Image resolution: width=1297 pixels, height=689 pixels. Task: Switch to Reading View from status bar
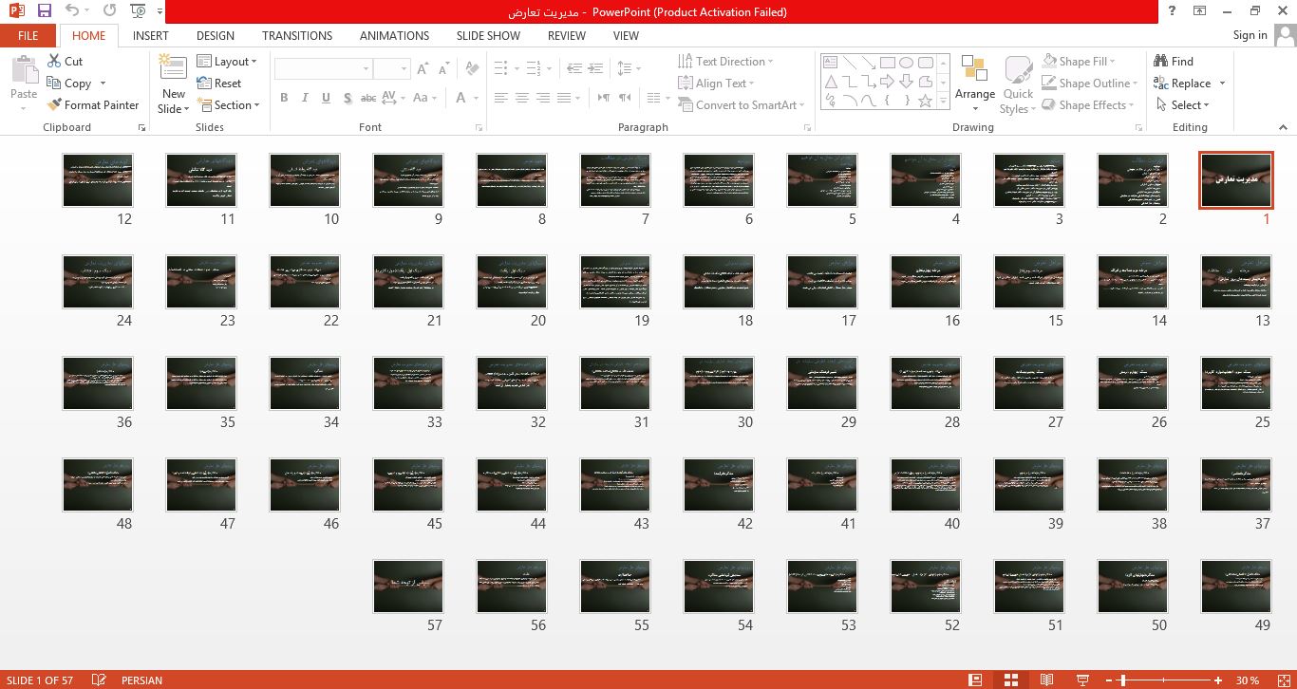coord(1046,680)
